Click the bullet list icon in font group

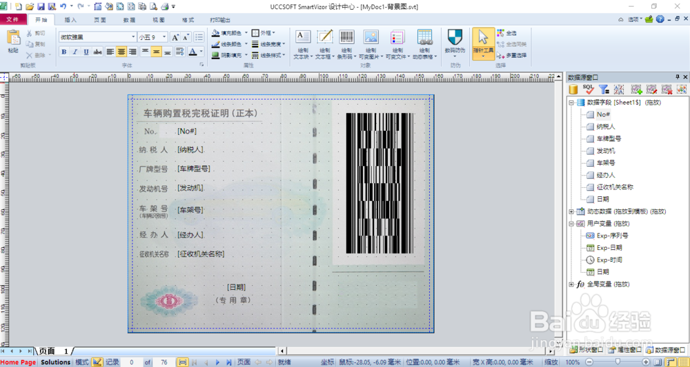199,37
